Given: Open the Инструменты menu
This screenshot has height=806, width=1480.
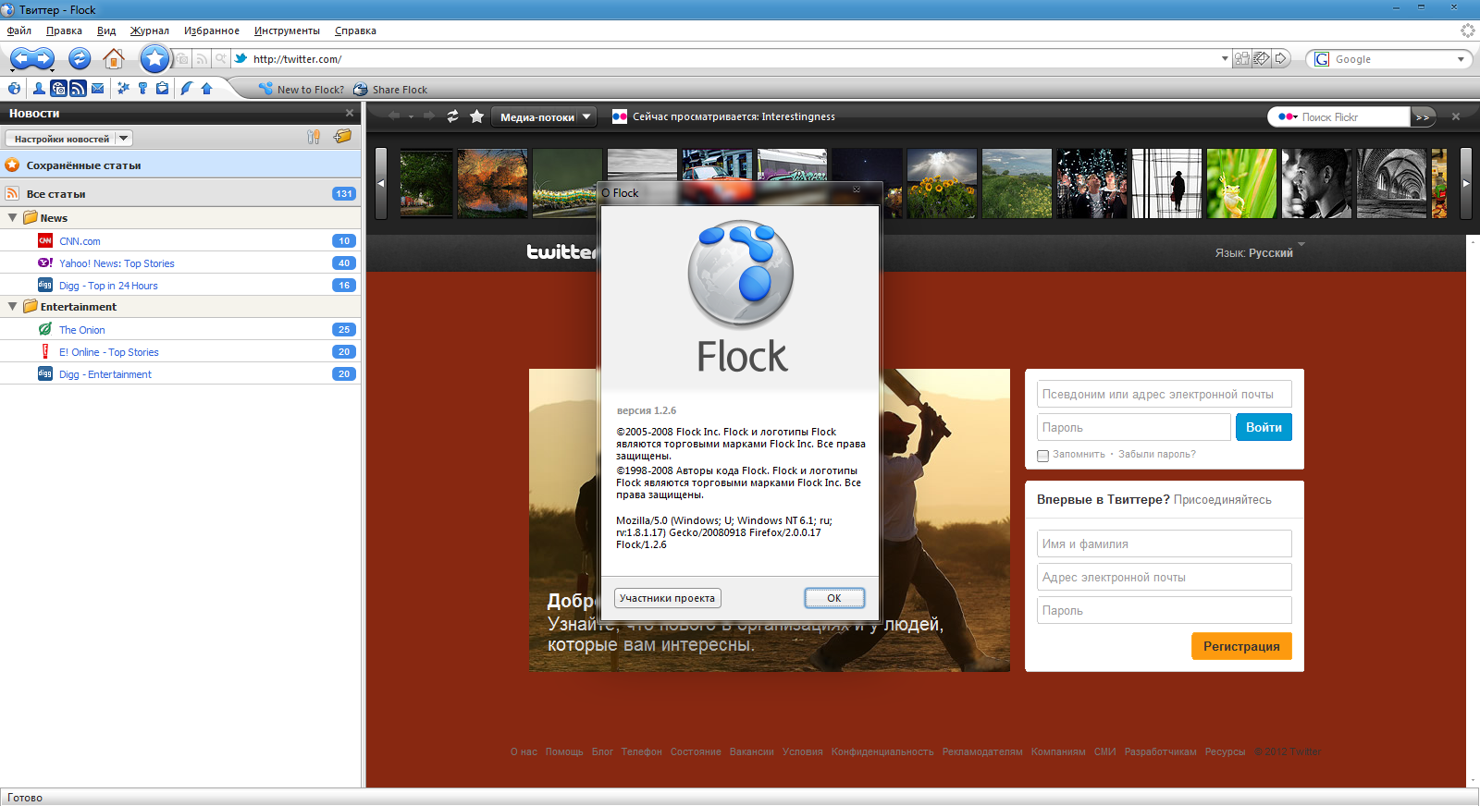Looking at the screenshot, I should click(x=287, y=31).
